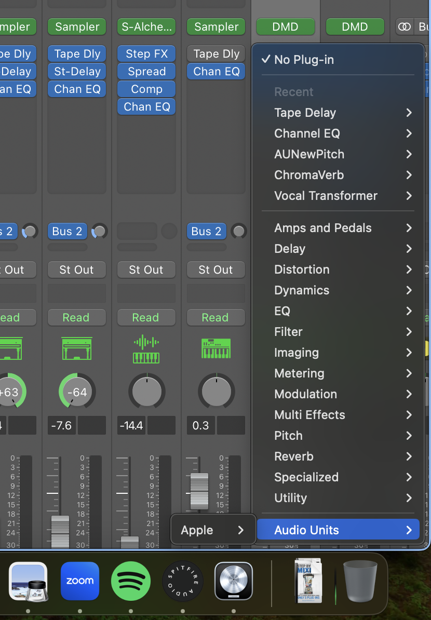Open Read automation menu on the -14.4 strip

point(146,317)
